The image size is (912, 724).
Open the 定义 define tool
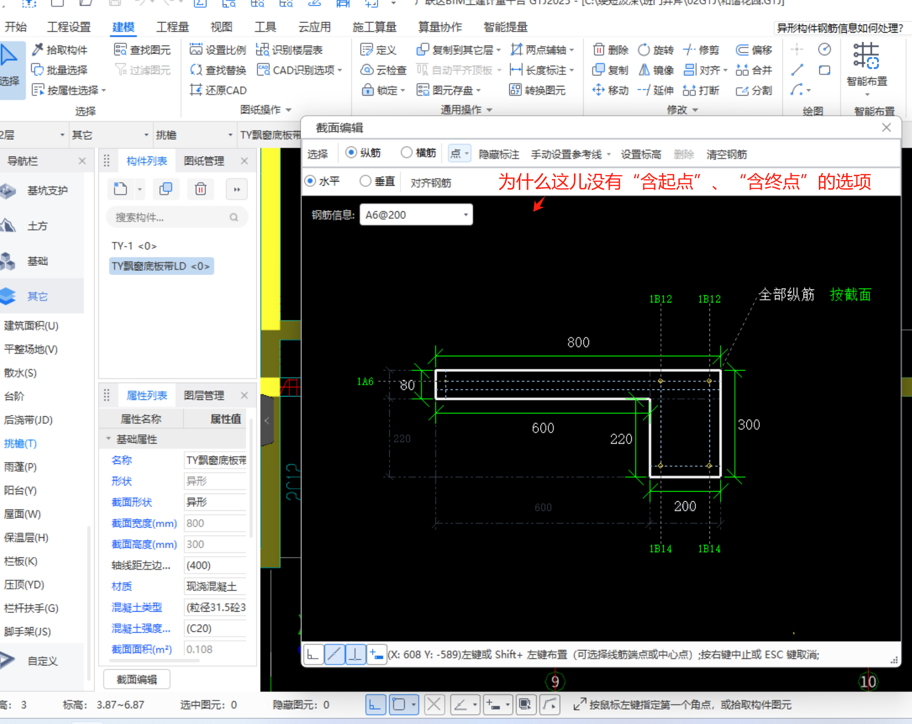[378, 50]
